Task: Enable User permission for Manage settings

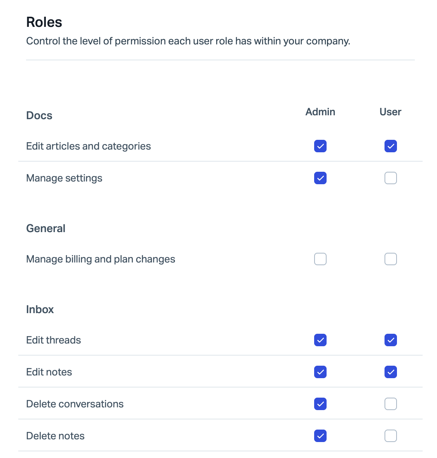Action: pos(390,178)
